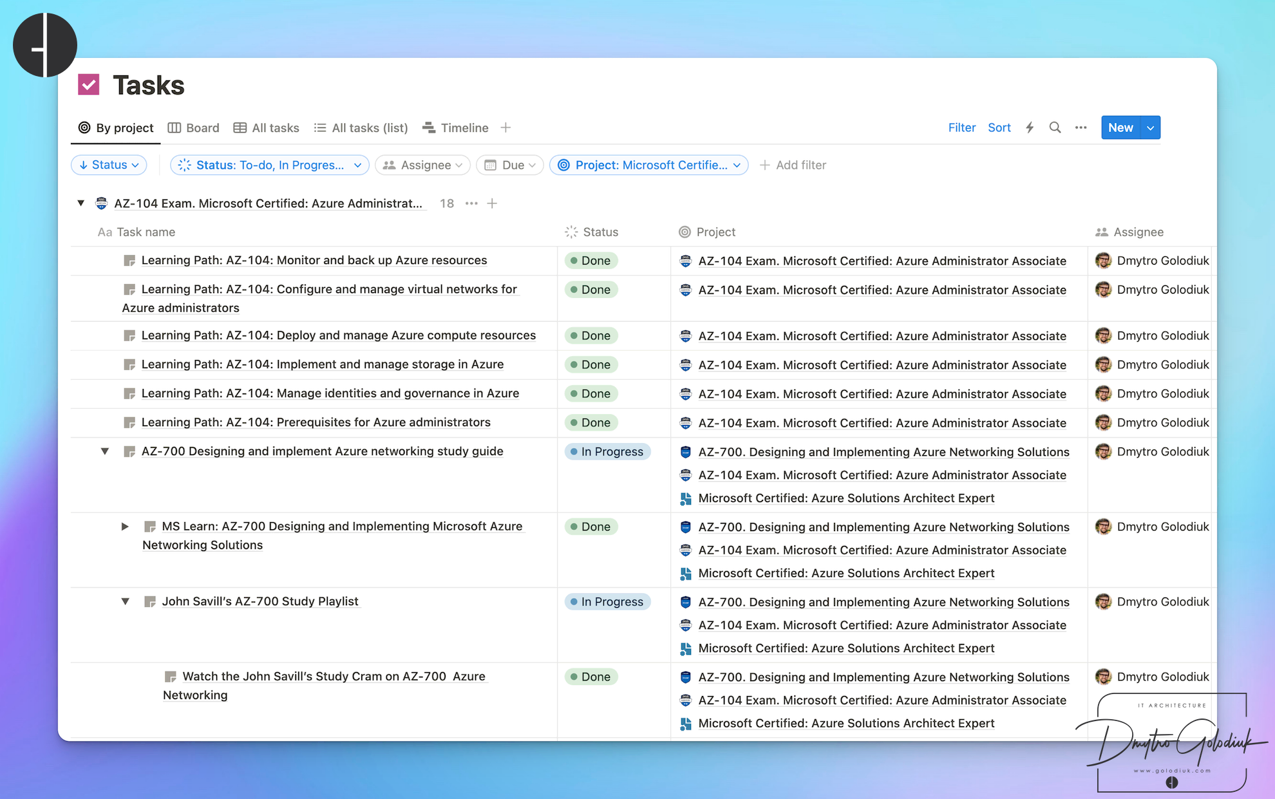Screen dimensions: 1275x799
Task: Click the Status column header icon
Action: tap(571, 232)
